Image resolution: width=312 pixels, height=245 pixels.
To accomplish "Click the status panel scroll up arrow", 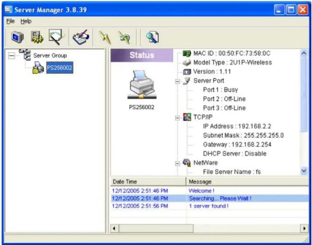I will [x=304, y=53].
